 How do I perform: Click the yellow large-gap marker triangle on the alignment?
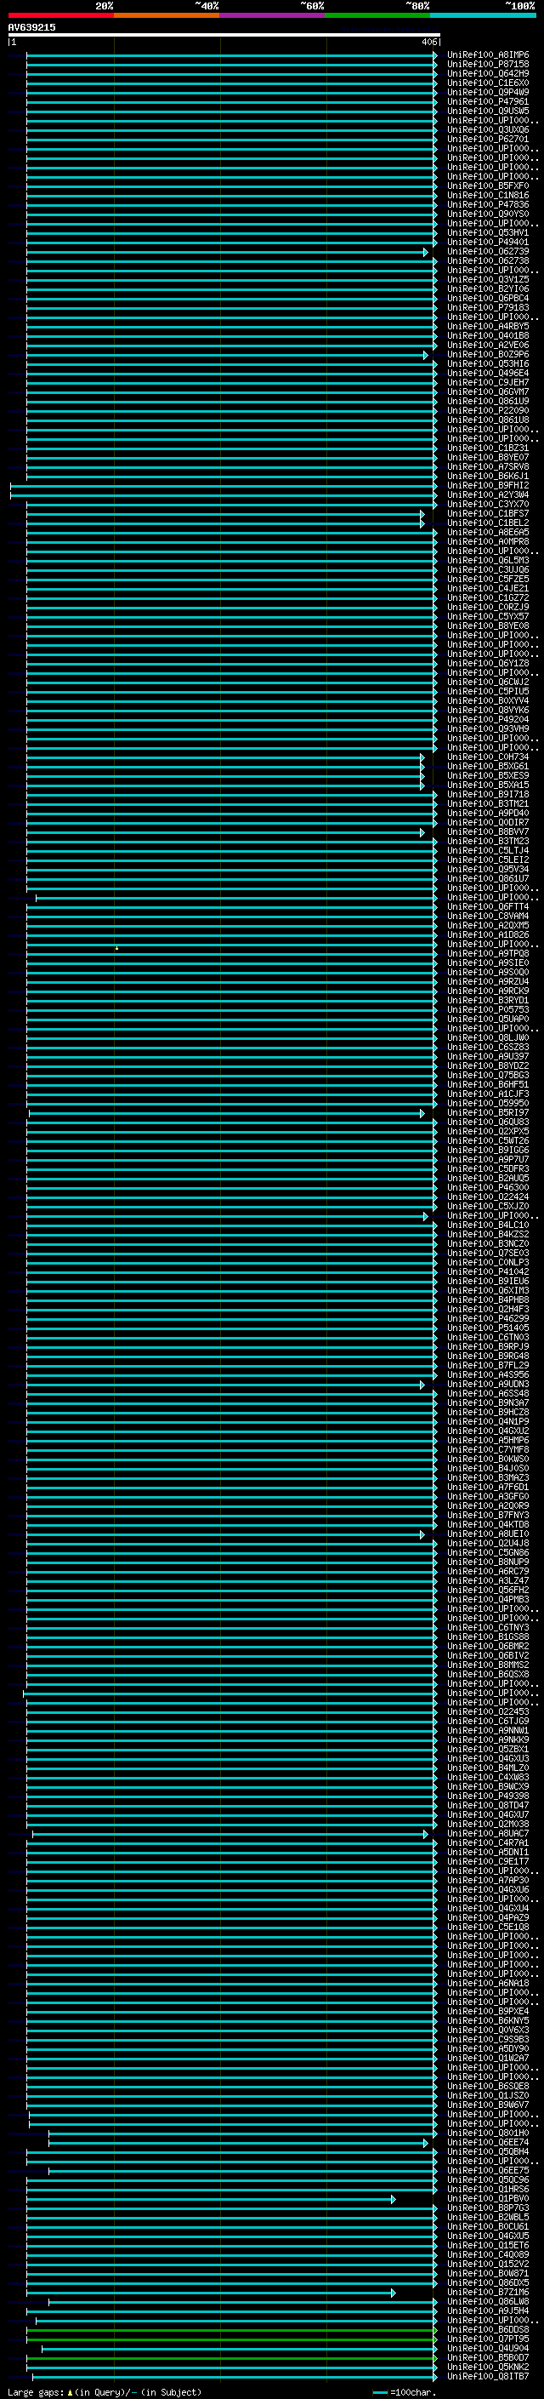pyautogui.click(x=116, y=948)
